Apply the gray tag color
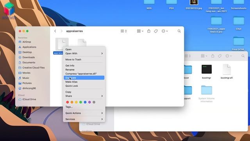 94,102
